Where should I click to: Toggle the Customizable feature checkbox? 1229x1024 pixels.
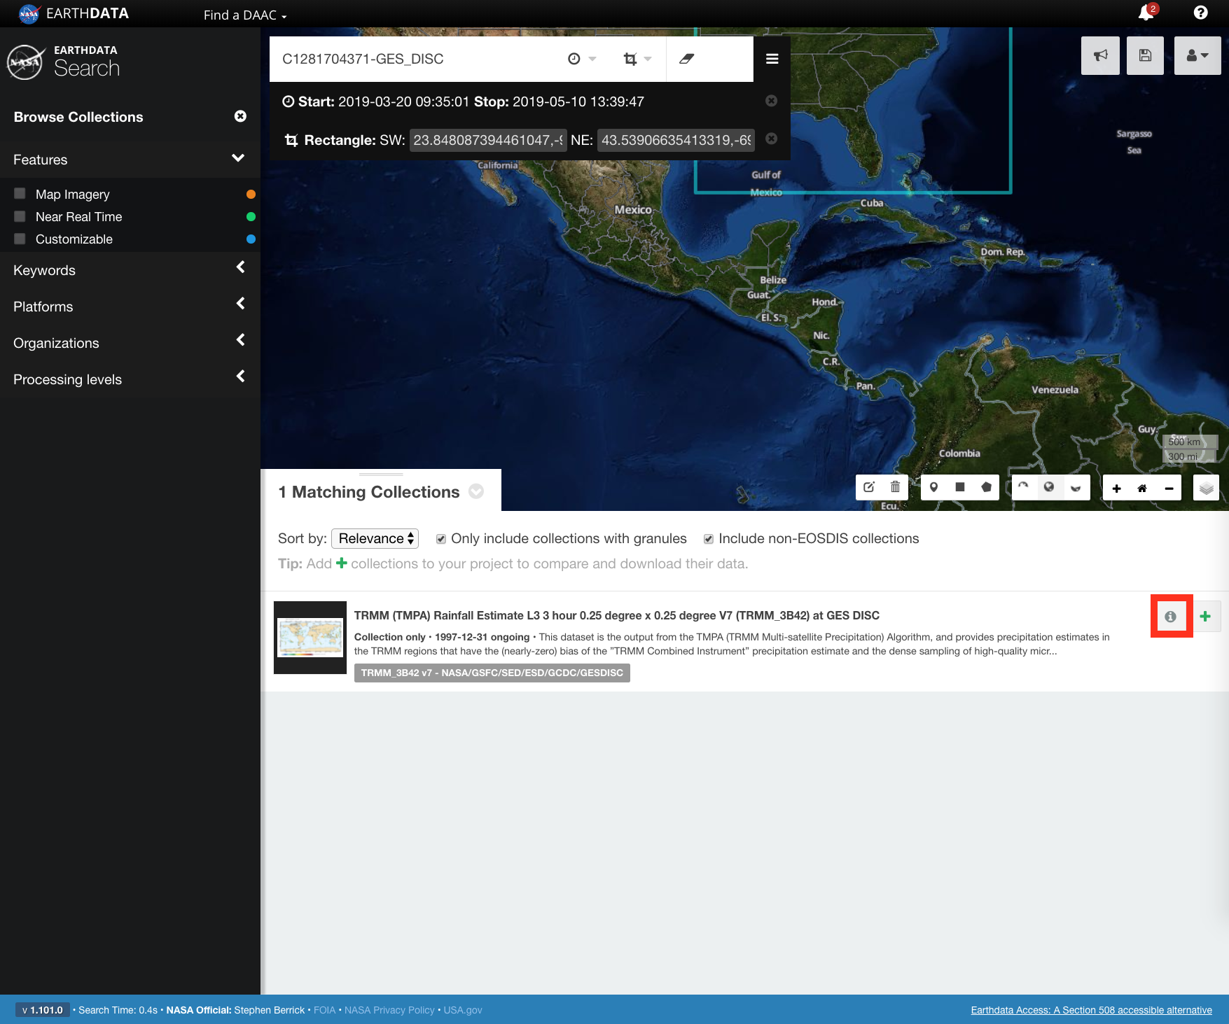[x=20, y=239]
